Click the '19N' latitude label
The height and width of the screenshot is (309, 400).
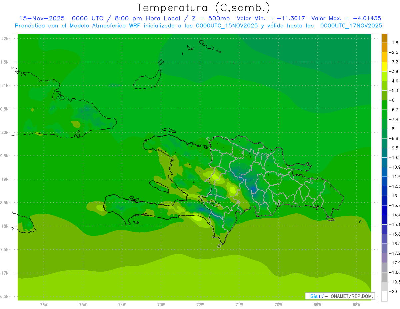click(5, 179)
